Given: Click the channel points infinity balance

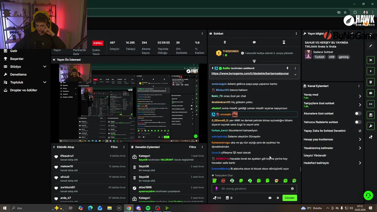Looking at the screenshot, I should (x=217, y=198).
